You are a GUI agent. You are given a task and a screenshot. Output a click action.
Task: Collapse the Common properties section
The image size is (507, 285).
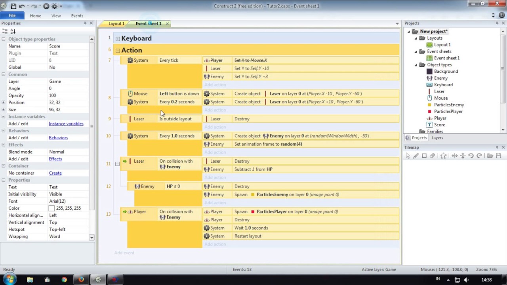click(4, 74)
